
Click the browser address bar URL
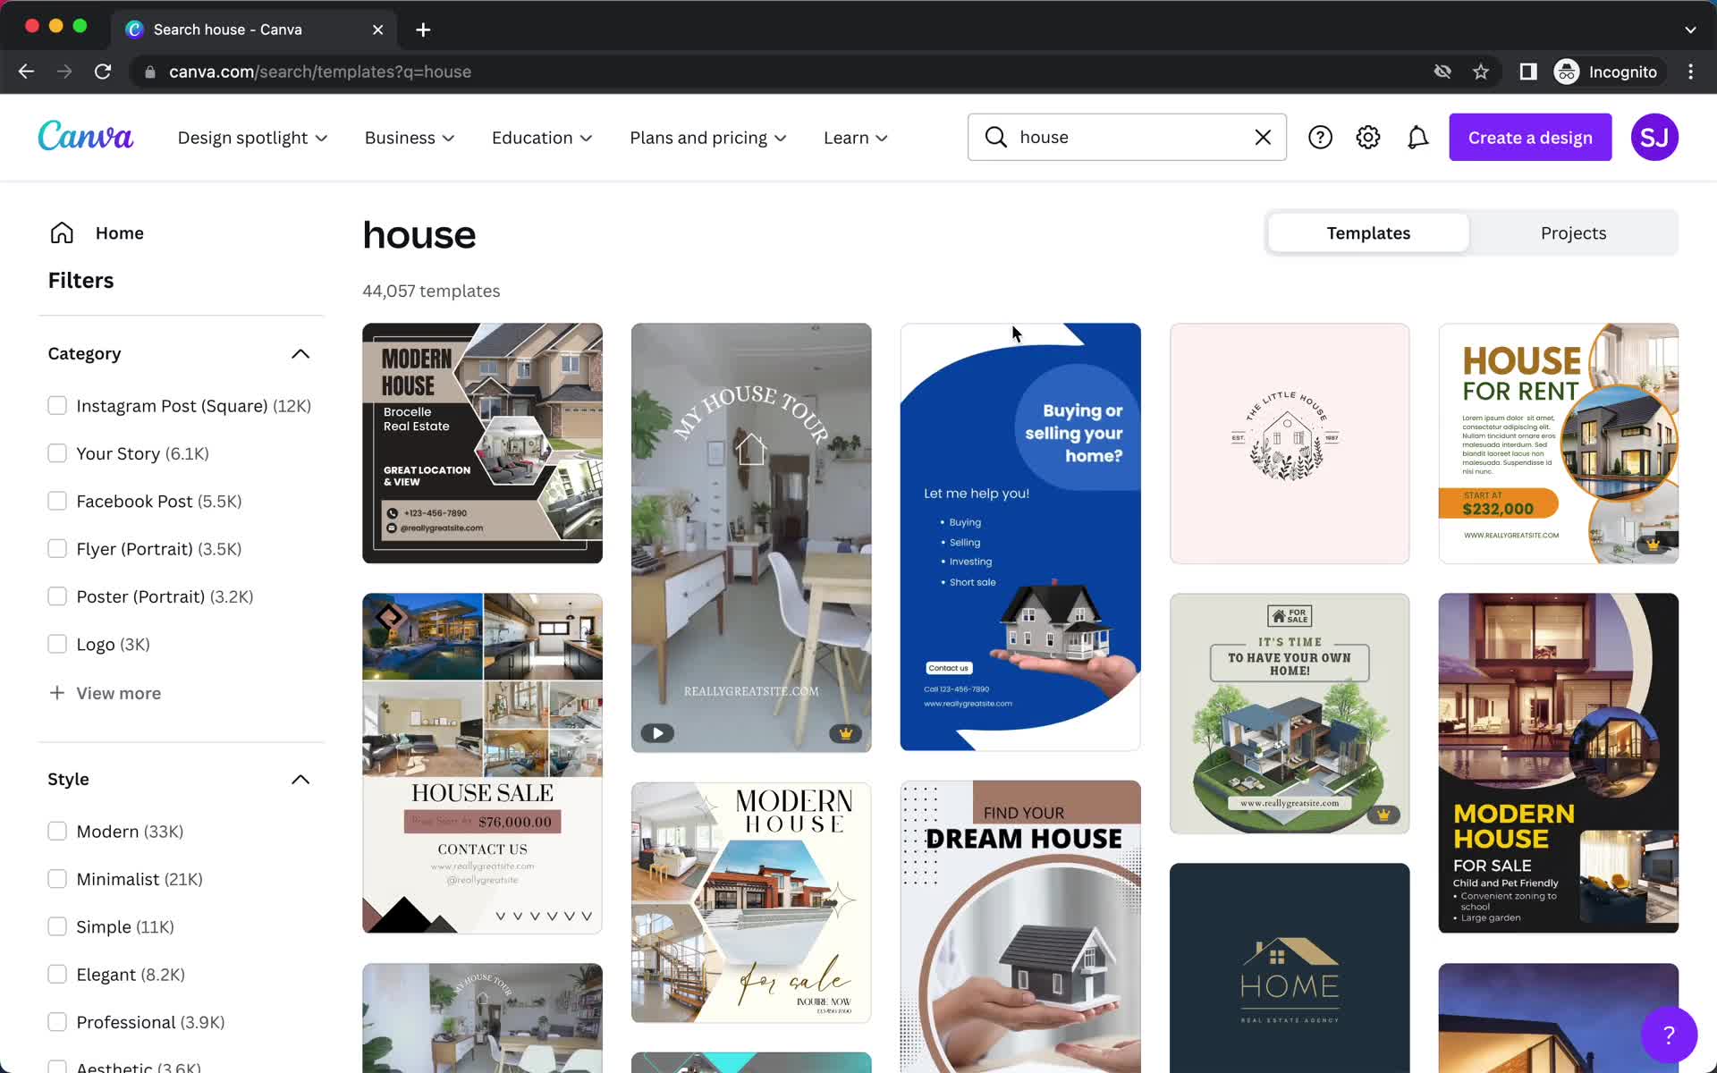pyautogui.click(x=320, y=72)
